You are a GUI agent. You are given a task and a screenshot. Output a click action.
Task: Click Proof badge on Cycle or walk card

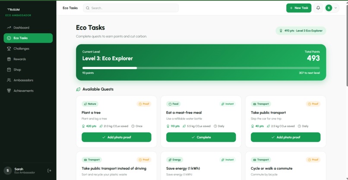click(313, 160)
